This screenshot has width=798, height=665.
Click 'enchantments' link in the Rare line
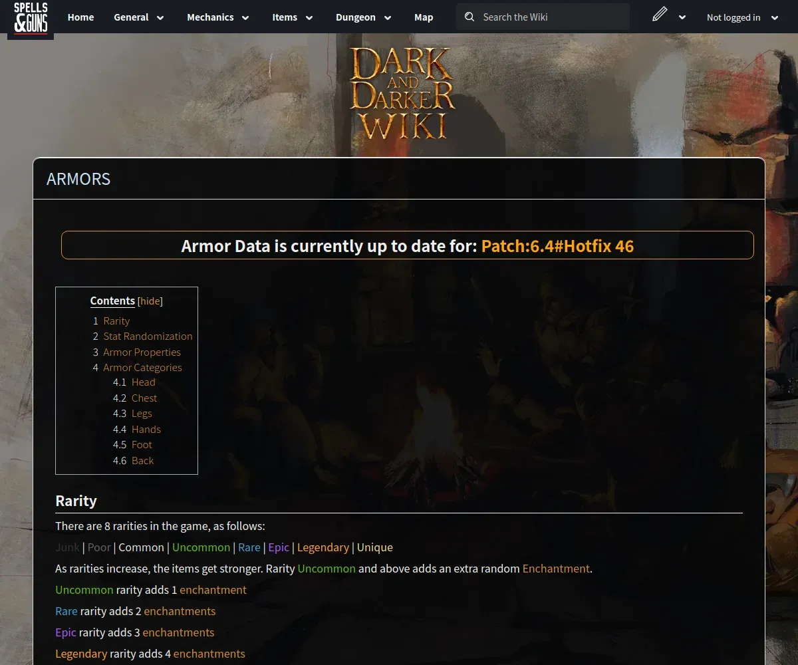[x=180, y=611]
